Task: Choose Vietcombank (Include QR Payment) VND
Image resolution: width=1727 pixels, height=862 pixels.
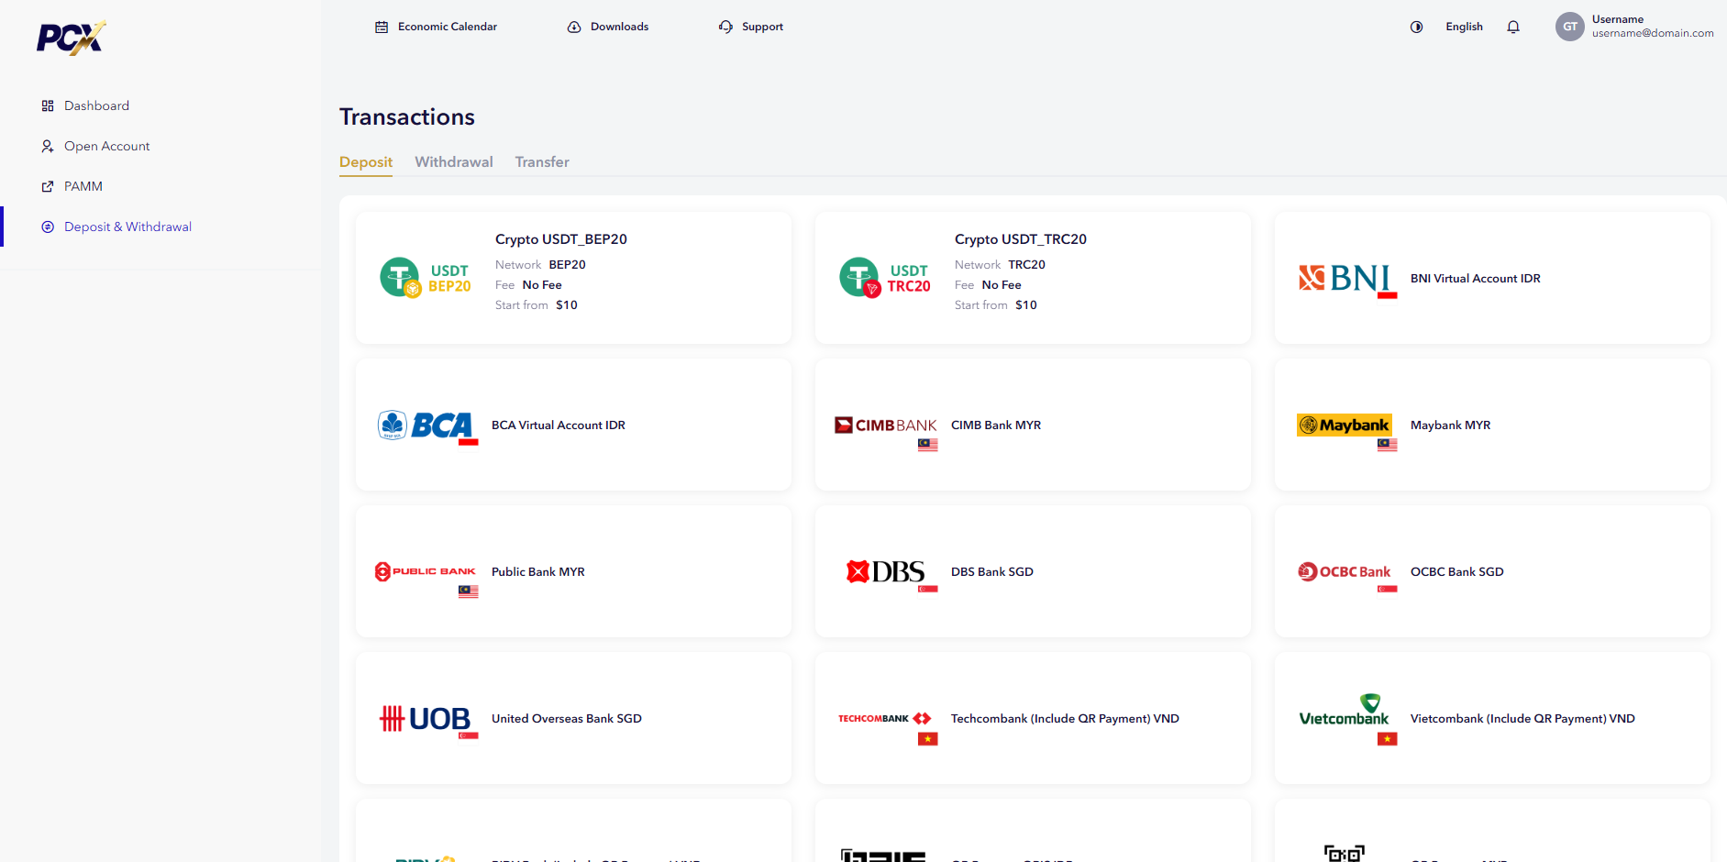Action: 1492,718
